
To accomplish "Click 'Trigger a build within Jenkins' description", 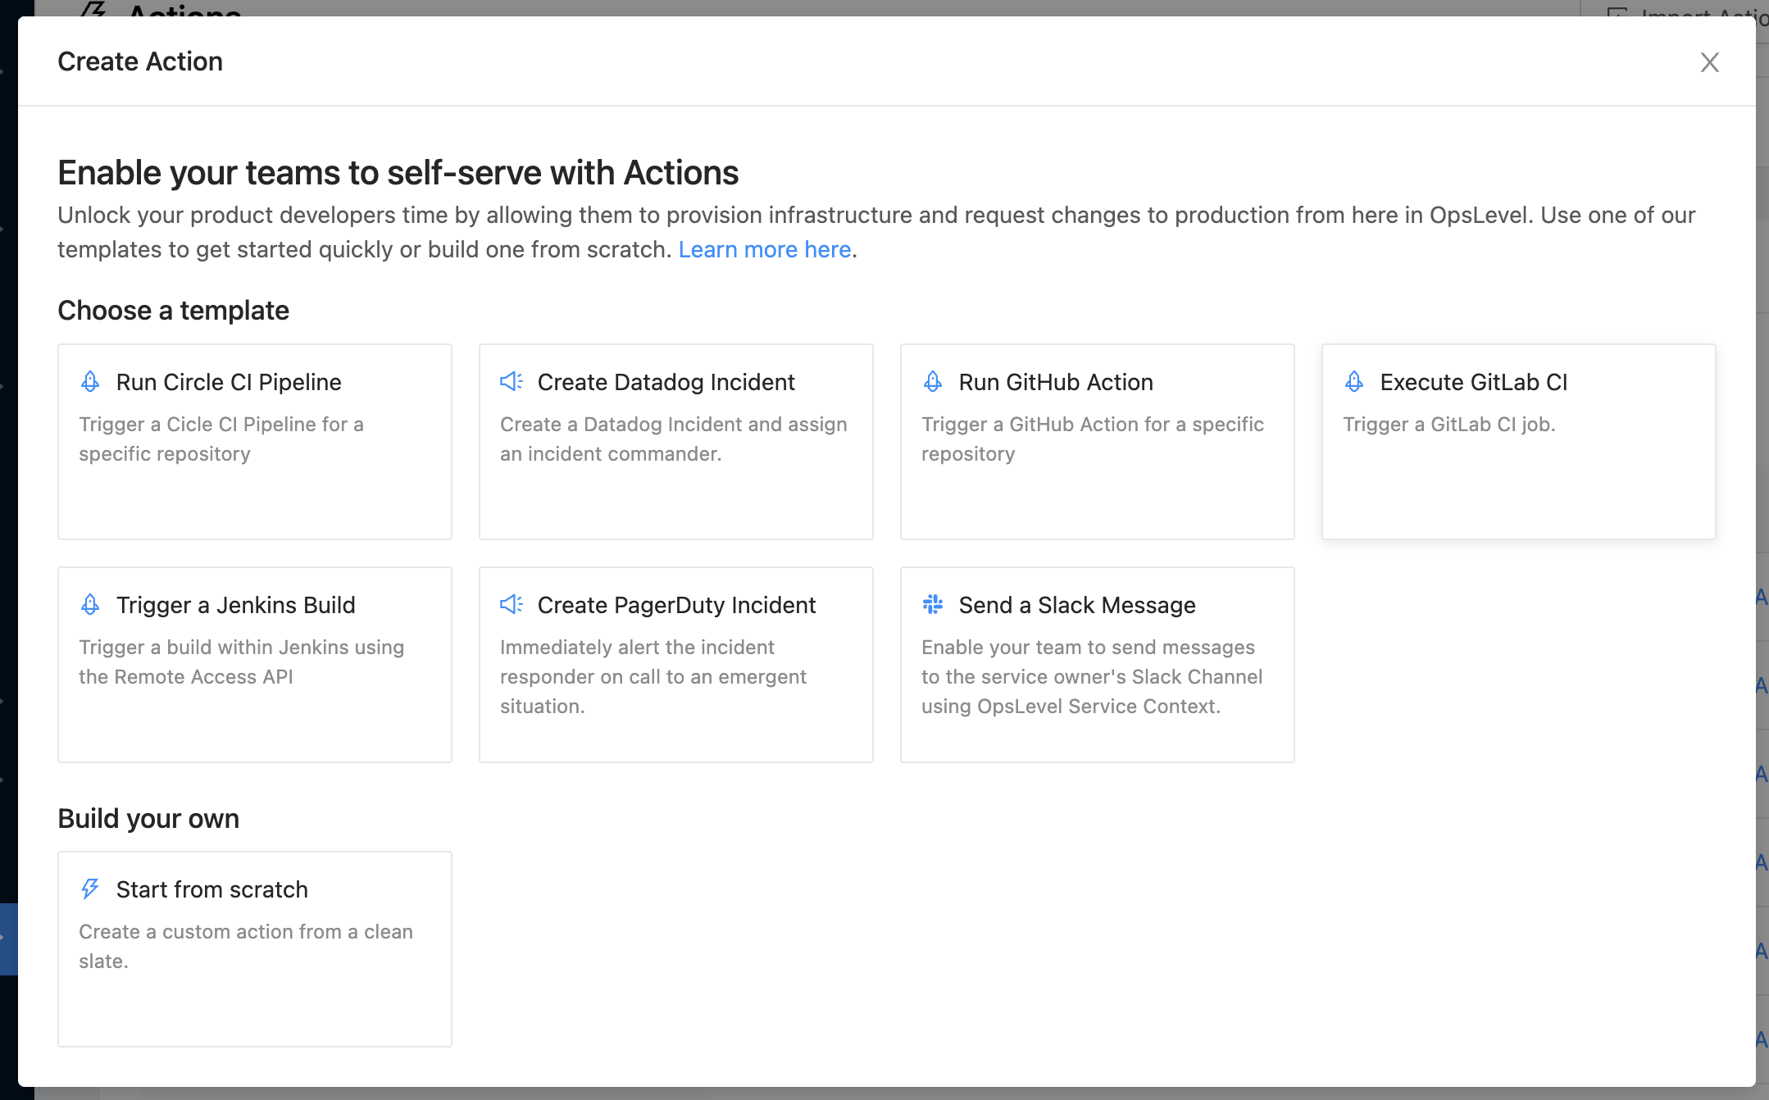I will 242,661.
